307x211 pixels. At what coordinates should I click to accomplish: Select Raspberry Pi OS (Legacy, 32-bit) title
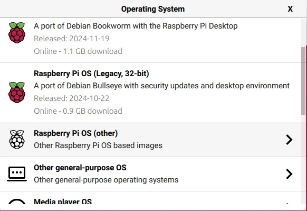click(91, 74)
